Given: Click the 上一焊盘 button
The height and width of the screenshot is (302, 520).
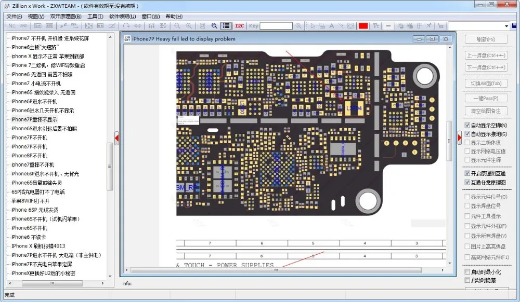Looking at the screenshot, I should click(486, 55).
